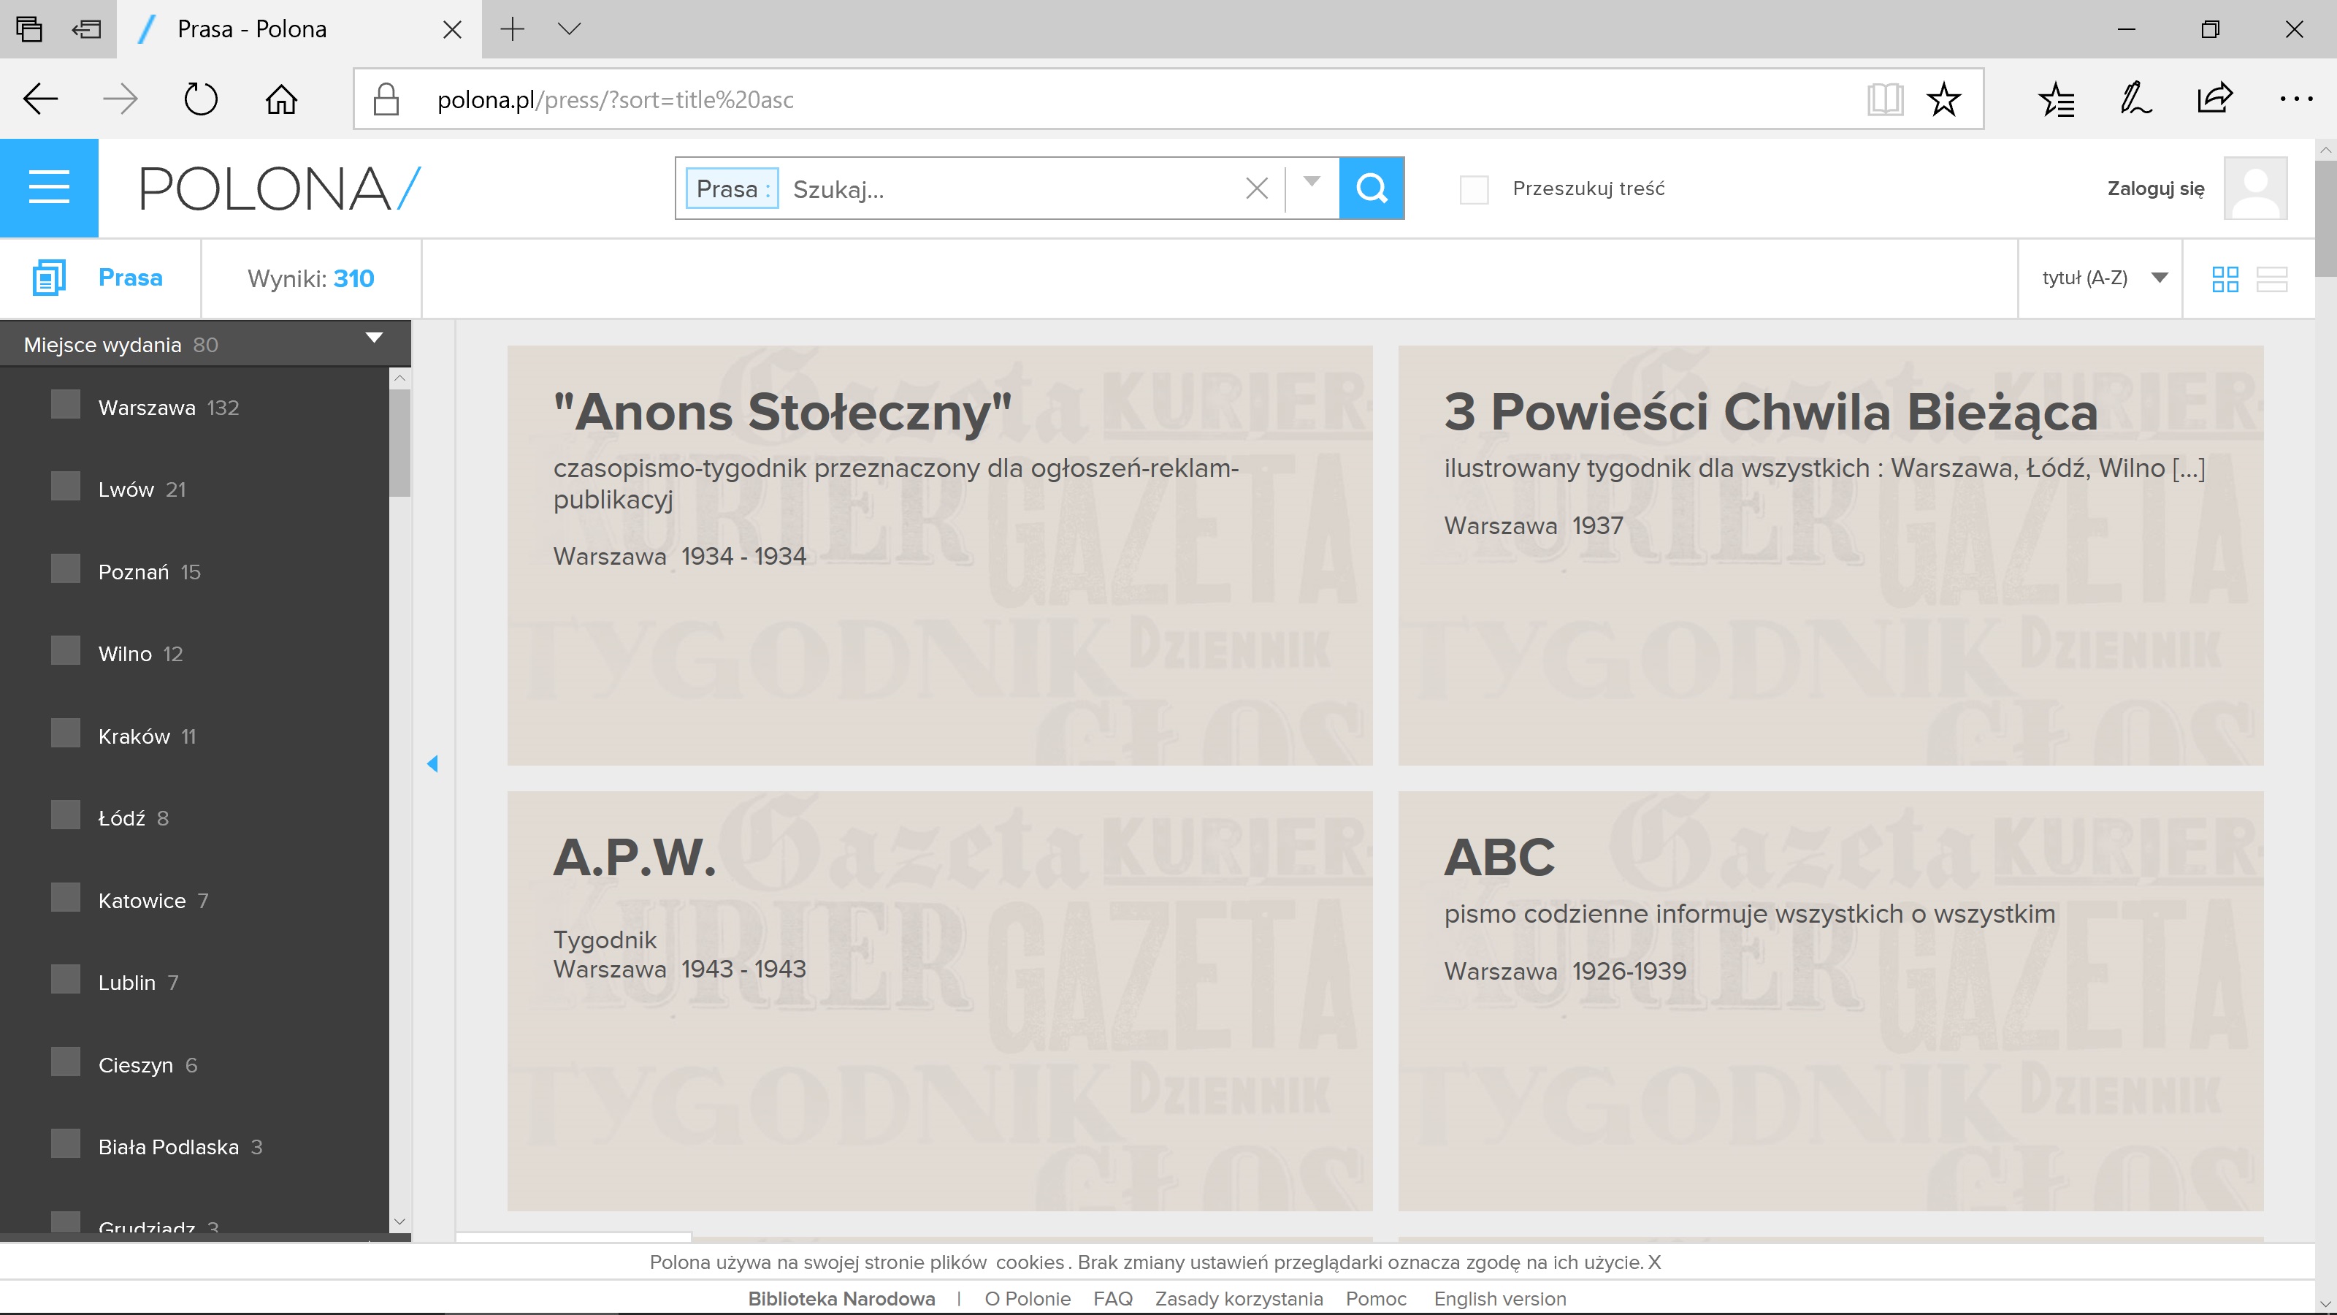The height and width of the screenshot is (1315, 2337).
Task: Enable the Przeszukuj treść checkbox
Action: (x=1473, y=190)
